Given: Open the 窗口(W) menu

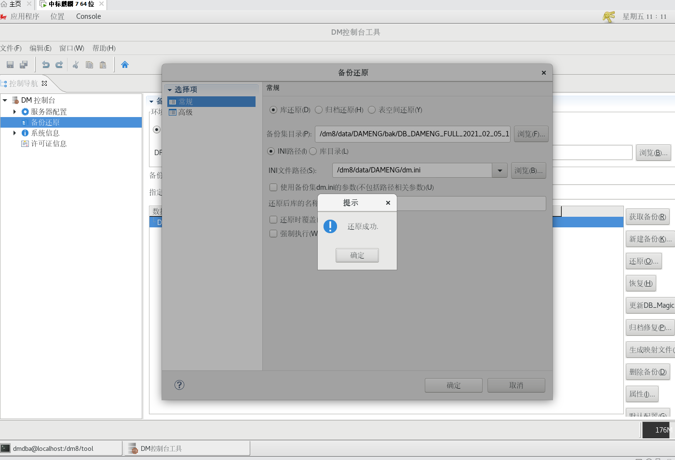Looking at the screenshot, I should coord(72,48).
